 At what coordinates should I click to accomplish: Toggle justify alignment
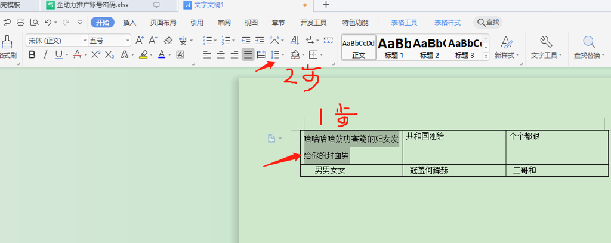coord(248,54)
